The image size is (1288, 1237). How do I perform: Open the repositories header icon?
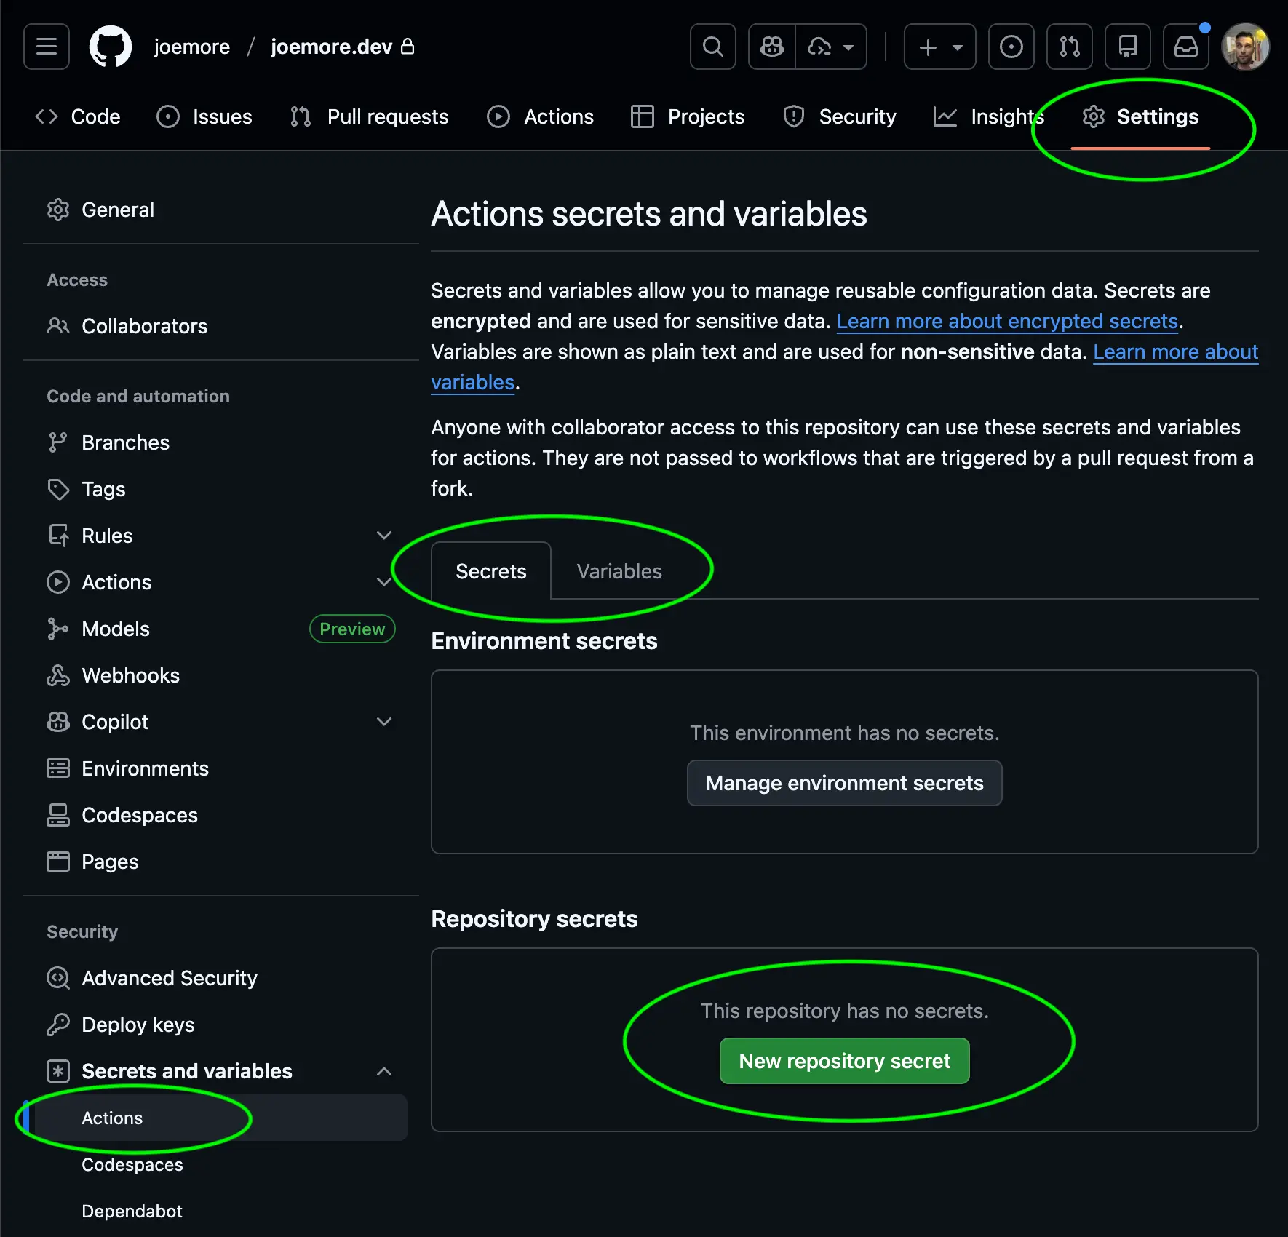[x=1127, y=47]
